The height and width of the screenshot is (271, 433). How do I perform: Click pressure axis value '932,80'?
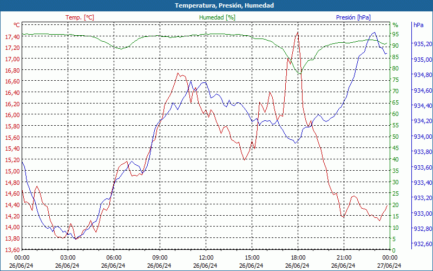click(423, 229)
